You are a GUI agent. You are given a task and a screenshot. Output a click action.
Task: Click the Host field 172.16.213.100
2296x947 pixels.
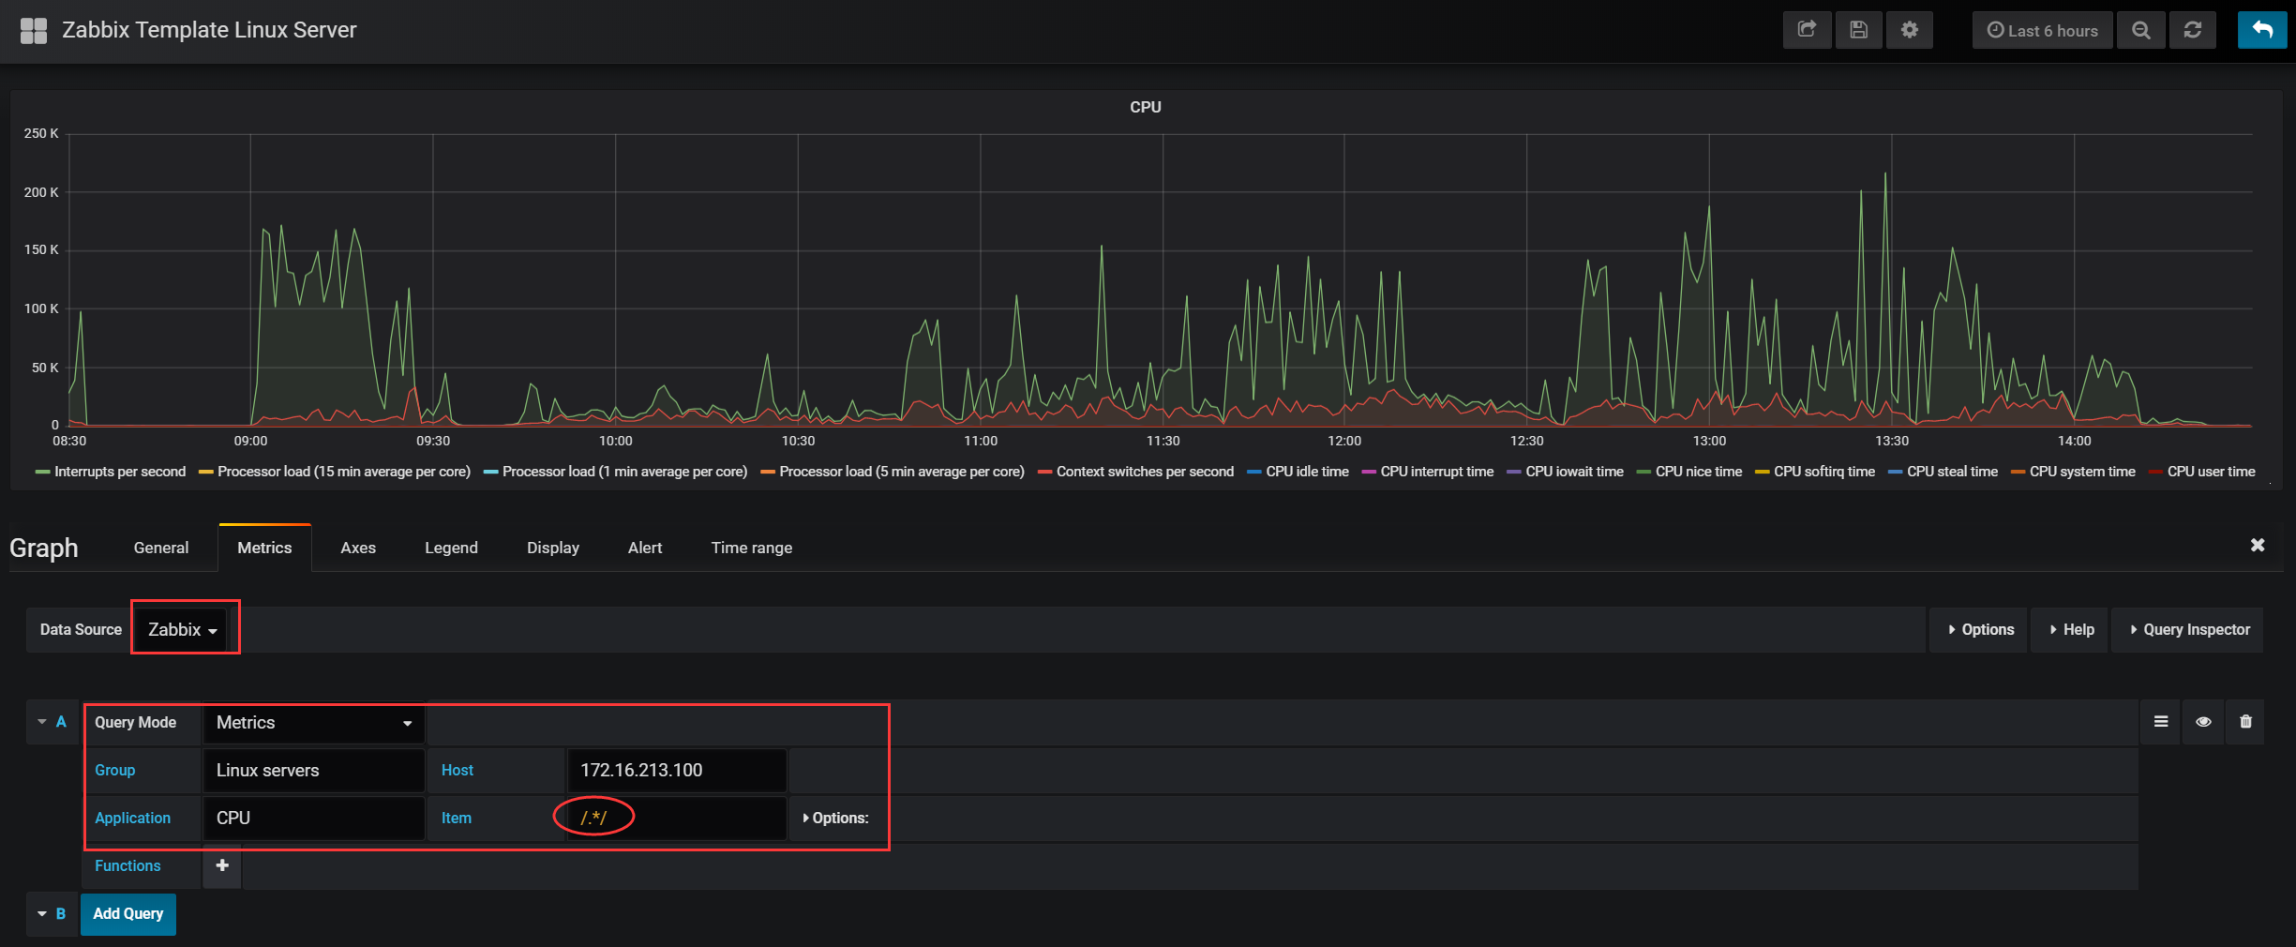pos(677,771)
